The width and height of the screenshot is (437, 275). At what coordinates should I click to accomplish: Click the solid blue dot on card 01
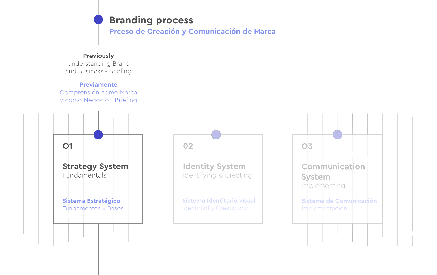tap(98, 135)
